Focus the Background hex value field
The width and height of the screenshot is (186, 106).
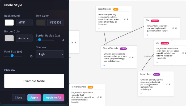(24, 23)
